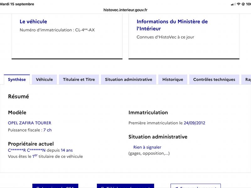251x188 pixels.
Task: Click the Le véhicule card
Action: [x=67, y=36]
